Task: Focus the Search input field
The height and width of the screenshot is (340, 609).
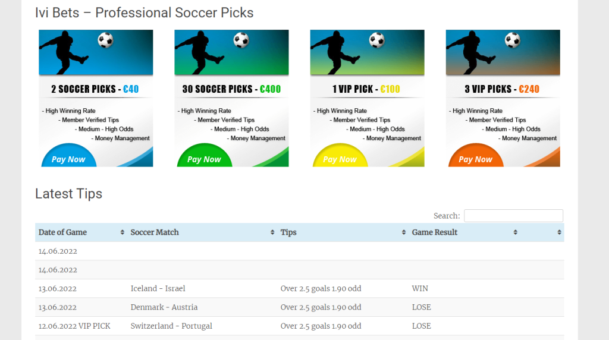Action: pyautogui.click(x=513, y=216)
